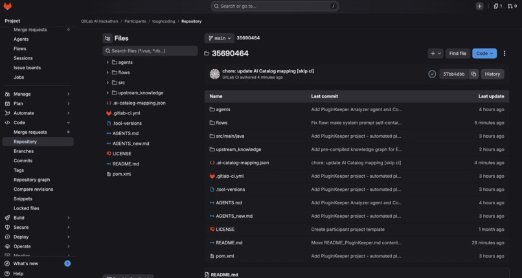Open Jobs in the sidebar
Viewport: 522px width, 278px height.
click(19, 78)
